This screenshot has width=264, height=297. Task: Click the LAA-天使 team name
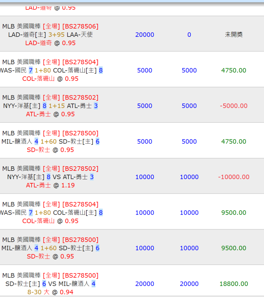pyautogui.click(x=80, y=35)
